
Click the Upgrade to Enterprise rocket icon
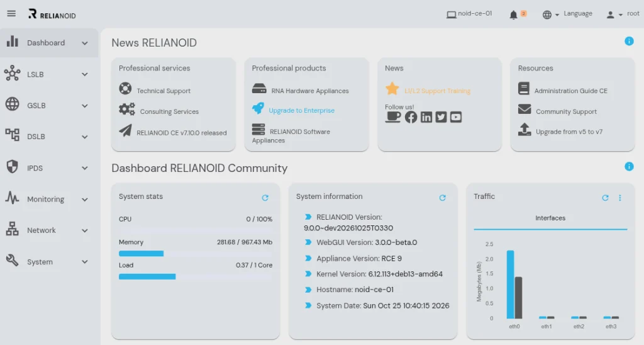258,108
